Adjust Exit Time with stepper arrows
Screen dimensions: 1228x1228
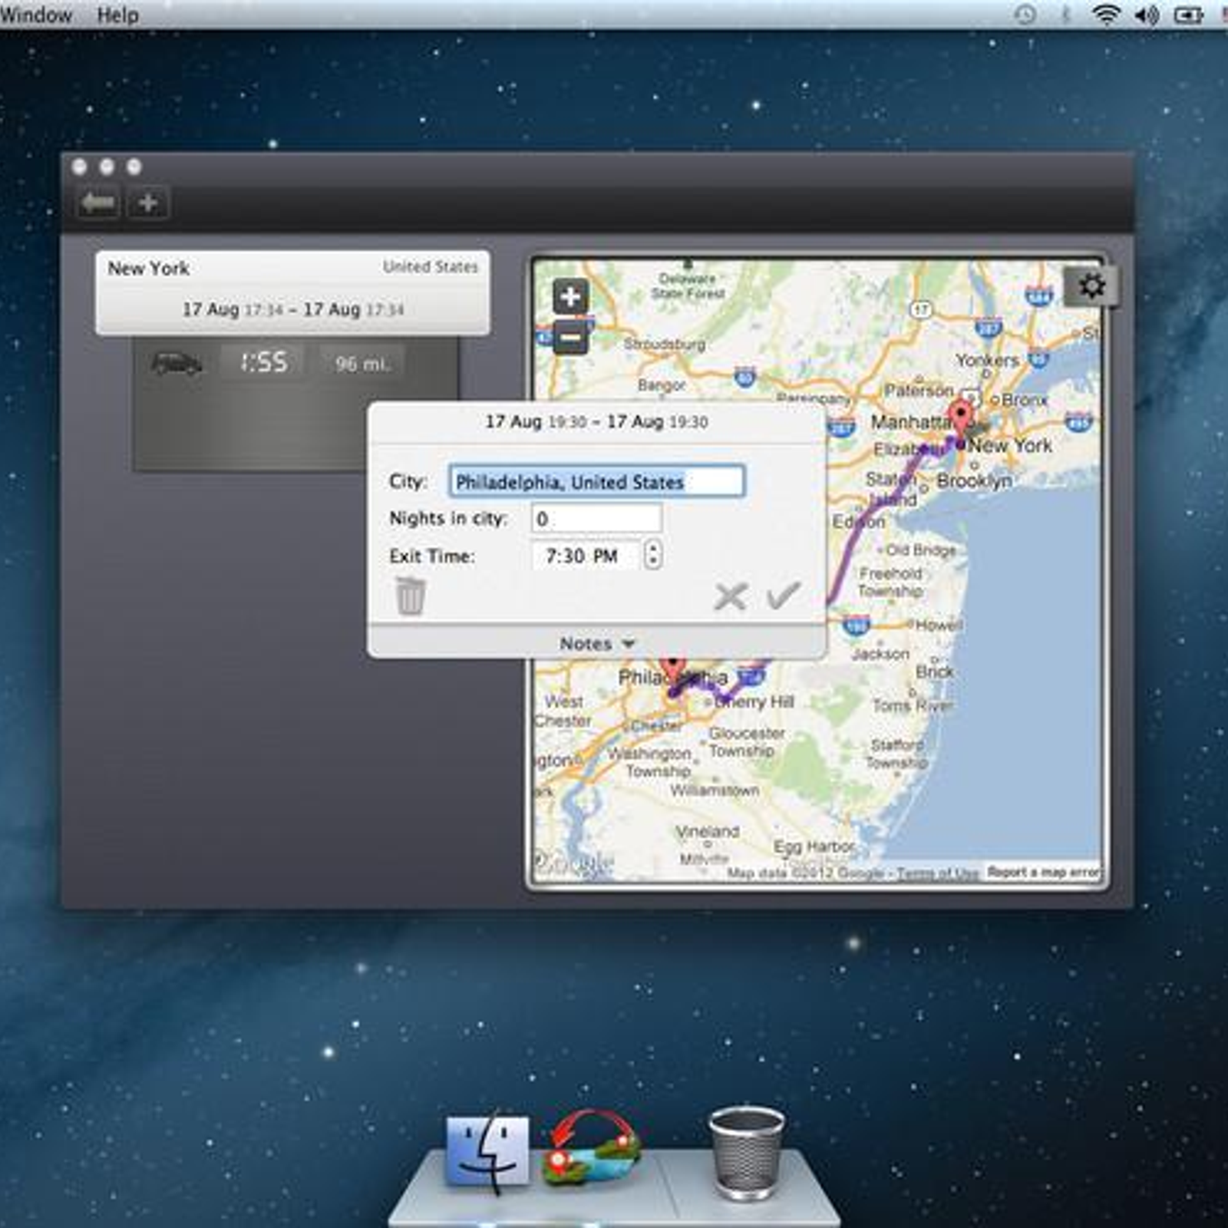coord(652,554)
